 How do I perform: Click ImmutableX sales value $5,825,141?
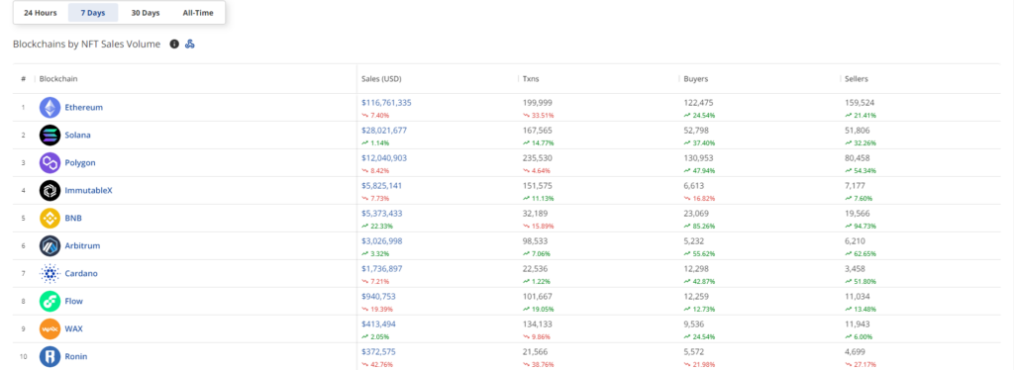point(381,185)
